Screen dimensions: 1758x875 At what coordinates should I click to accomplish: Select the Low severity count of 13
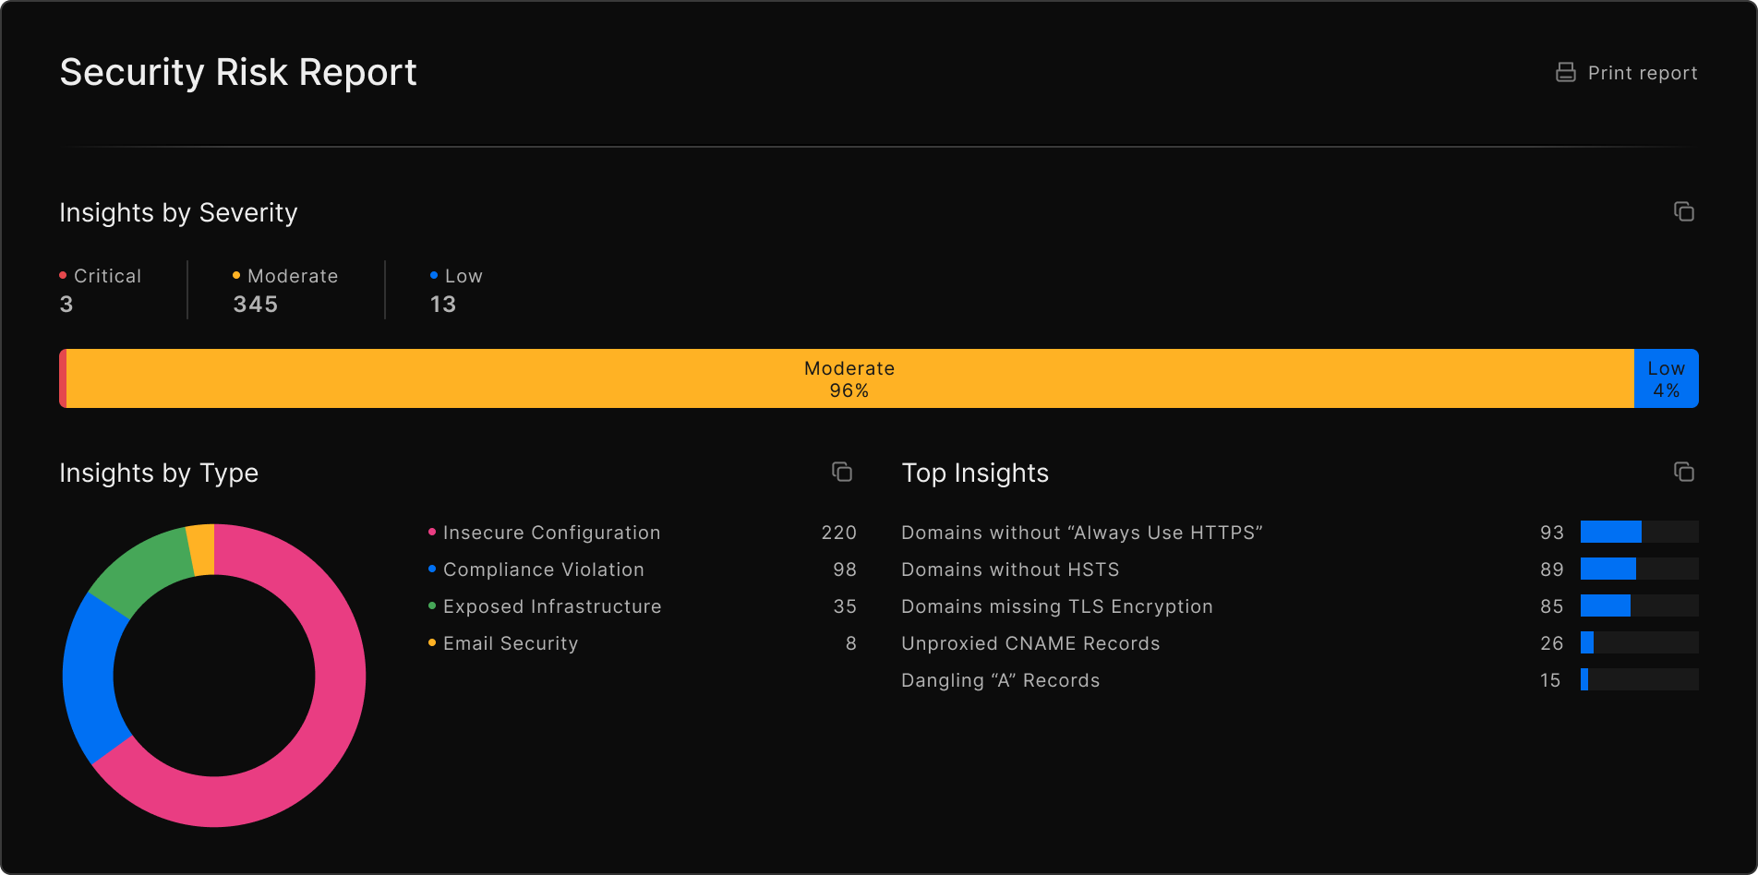tap(443, 305)
